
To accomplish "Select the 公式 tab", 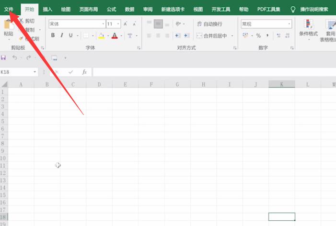I will point(111,9).
